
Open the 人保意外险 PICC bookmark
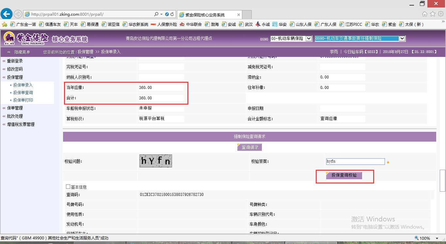click(x=164, y=25)
